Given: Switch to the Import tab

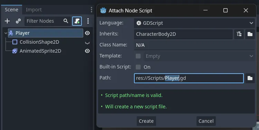Looking at the screenshot, I should 34,10.
